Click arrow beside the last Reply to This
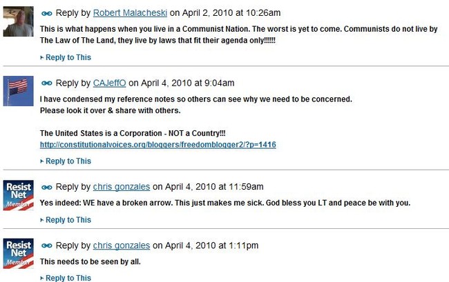This screenshot has width=449, height=282. click(x=42, y=278)
